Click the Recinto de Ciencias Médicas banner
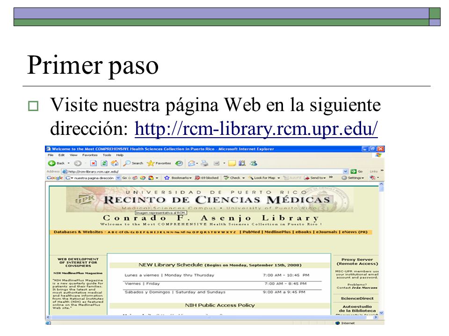This screenshot has height=336, width=449. 210,199
